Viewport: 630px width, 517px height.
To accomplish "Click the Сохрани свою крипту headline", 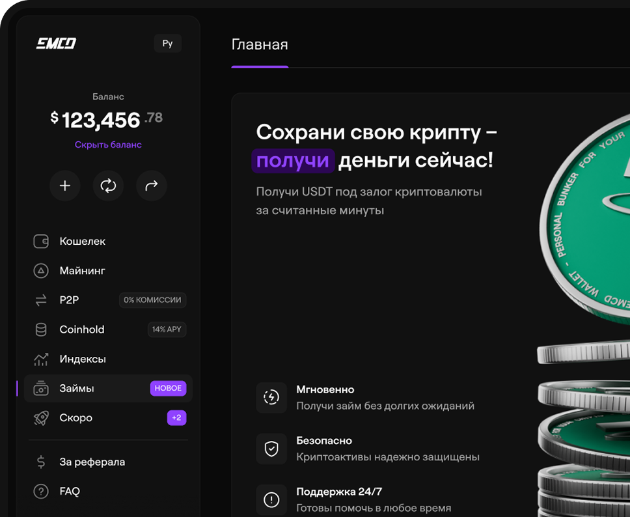I will coord(377,132).
